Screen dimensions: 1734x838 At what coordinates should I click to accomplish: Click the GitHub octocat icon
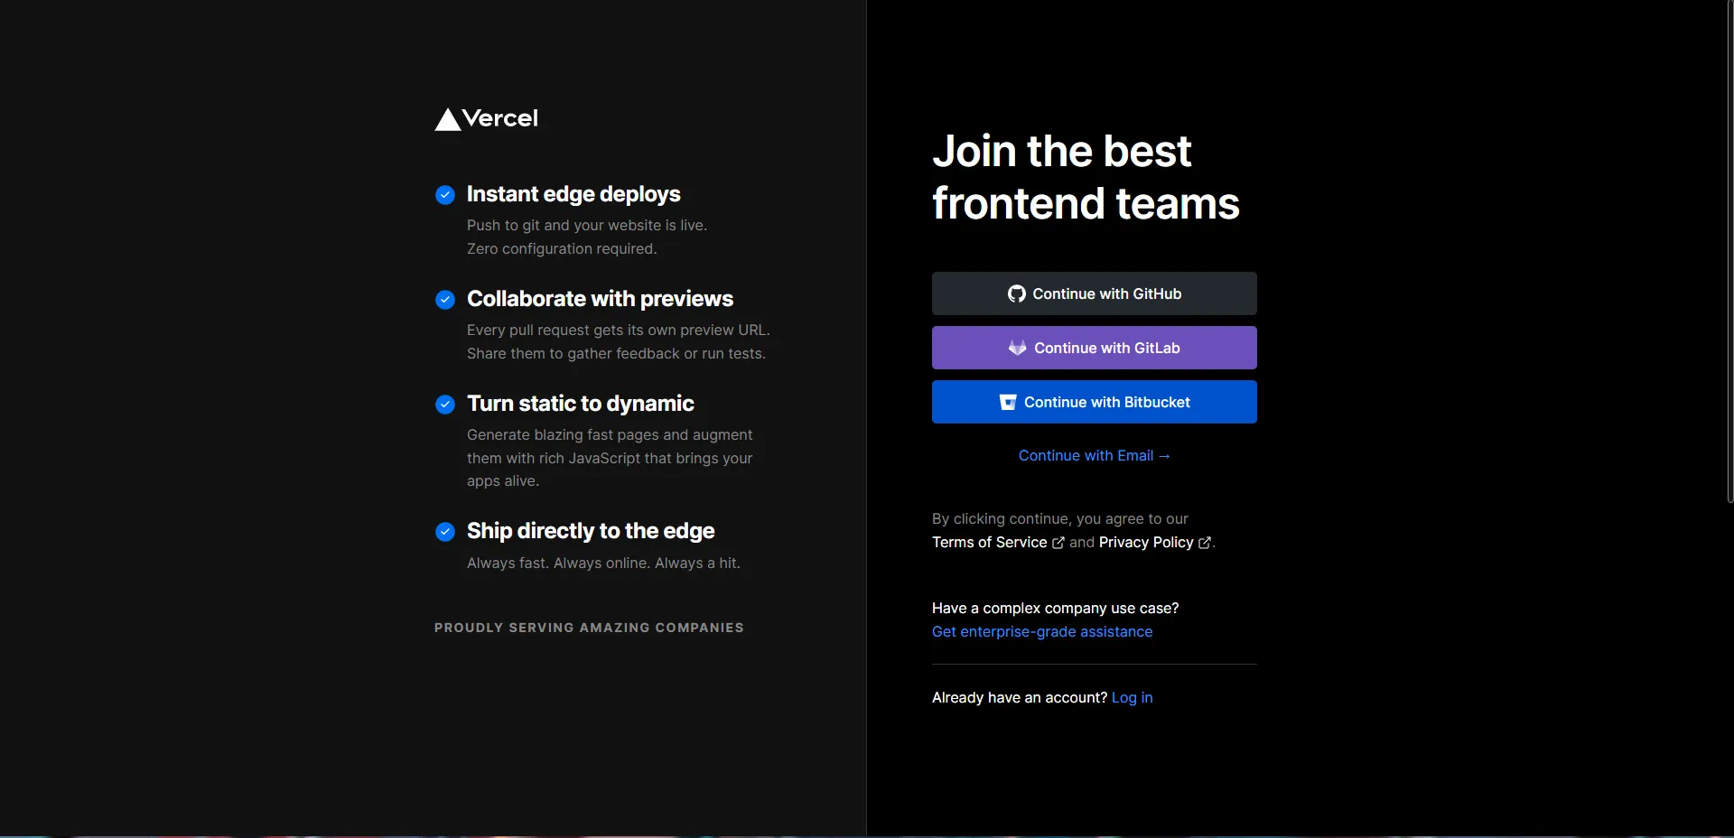tap(1016, 294)
